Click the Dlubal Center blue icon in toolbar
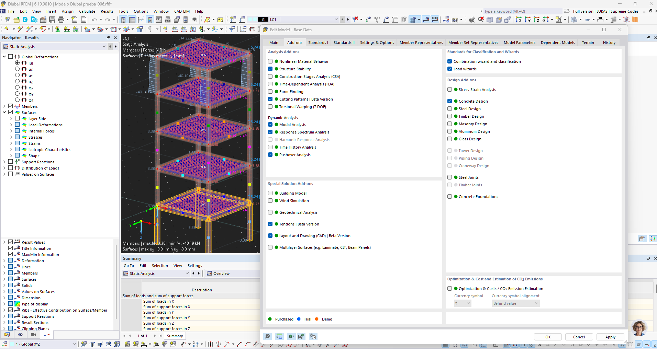The height and width of the screenshot is (349, 657). coord(25,20)
